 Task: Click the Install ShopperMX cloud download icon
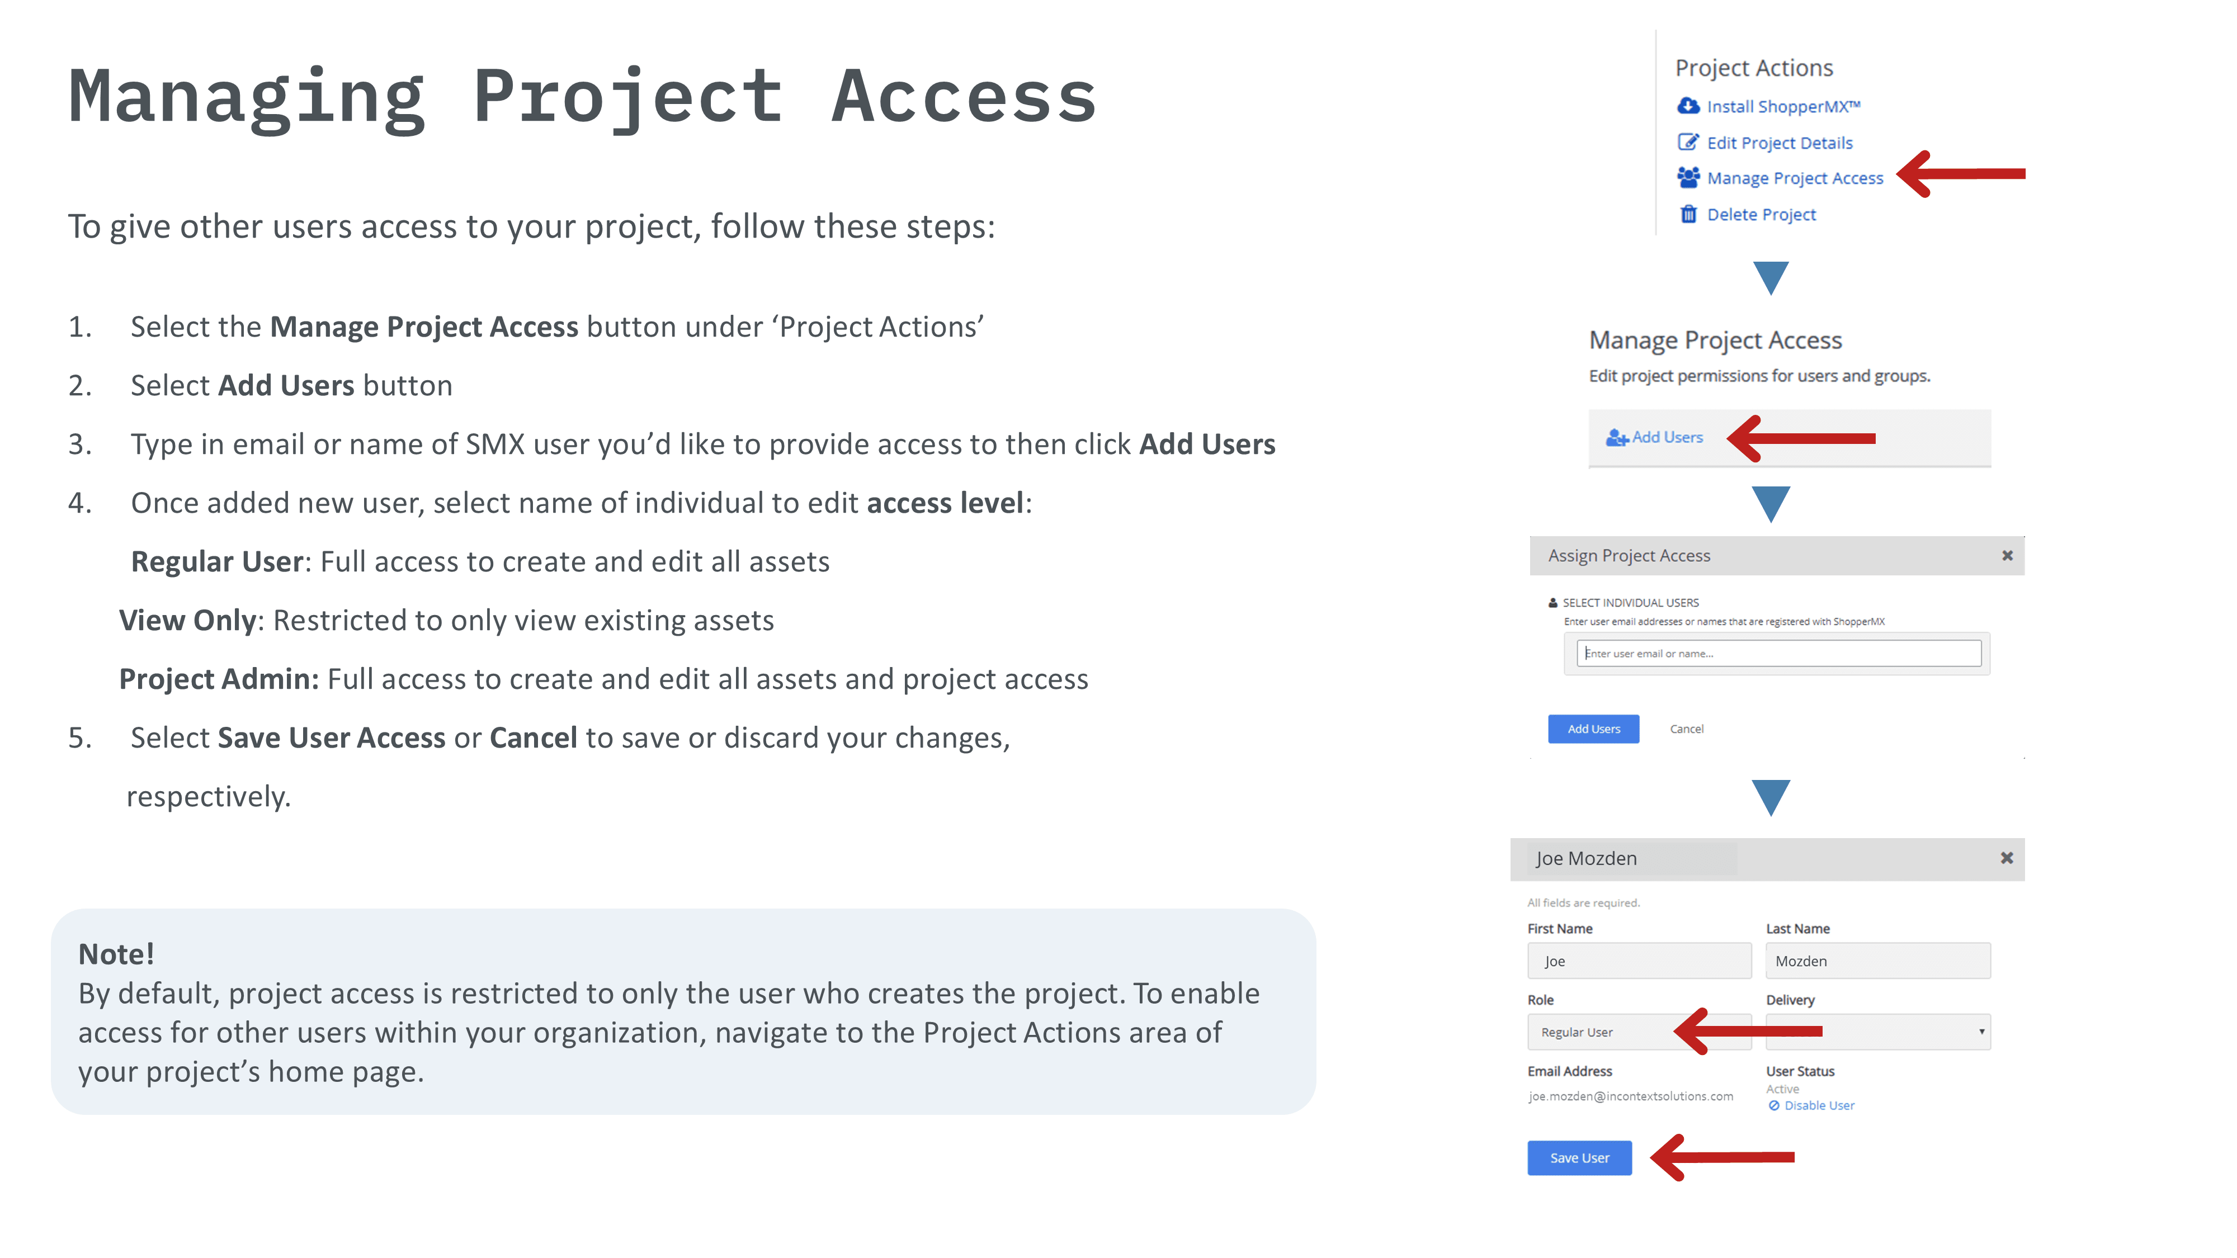(x=1687, y=106)
